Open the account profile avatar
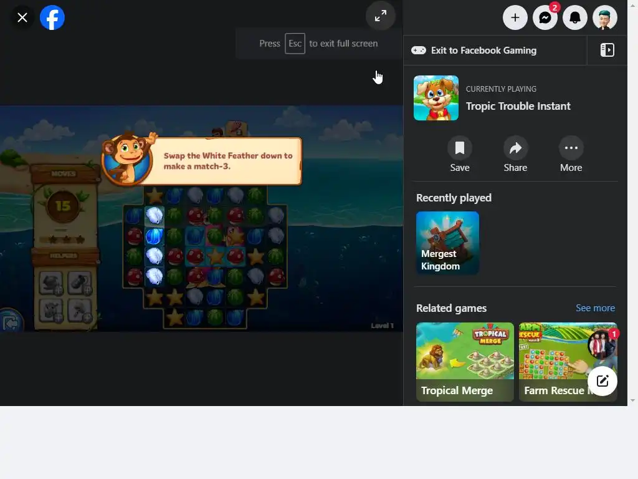The height and width of the screenshot is (479, 638). pos(605,17)
